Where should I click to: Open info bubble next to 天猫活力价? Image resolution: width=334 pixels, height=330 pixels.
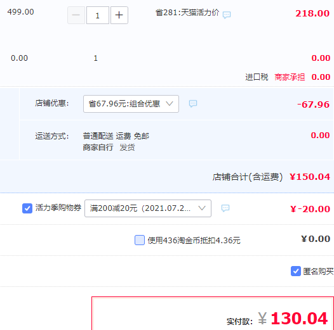coord(227,15)
